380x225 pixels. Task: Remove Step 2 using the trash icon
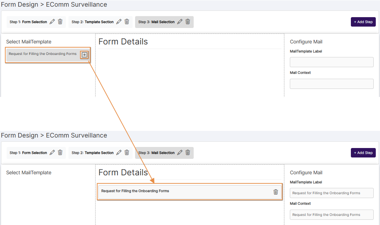pos(127,21)
